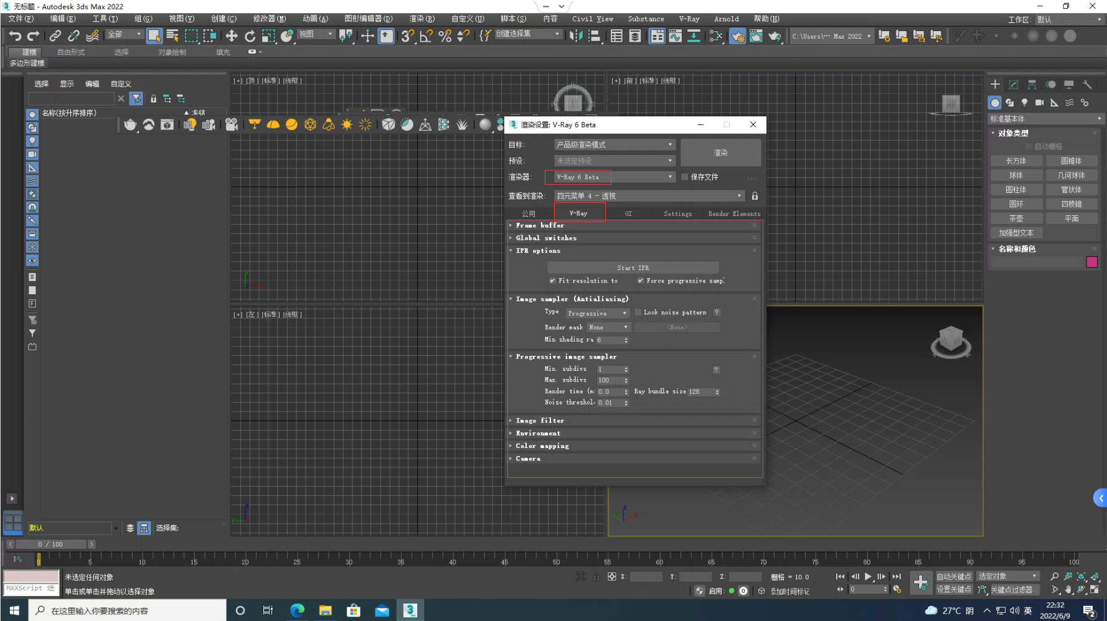Expand the Color mapping rollout
The height and width of the screenshot is (621, 1107).
pyautogui.click(x=634, y=446)
